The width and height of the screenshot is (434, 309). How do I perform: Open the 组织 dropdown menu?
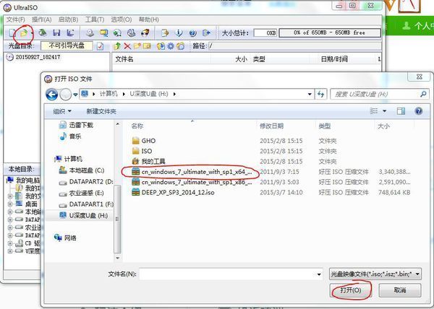click(x=62, y=111)
